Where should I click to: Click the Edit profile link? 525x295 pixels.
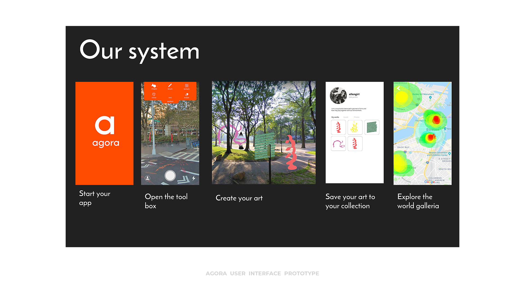coord(353,97)
